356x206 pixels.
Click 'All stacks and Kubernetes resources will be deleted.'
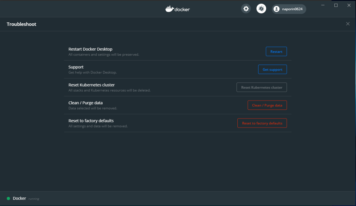pos(109,90)
